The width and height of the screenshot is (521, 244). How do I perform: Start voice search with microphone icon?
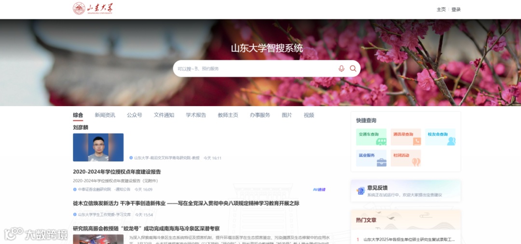341,68
